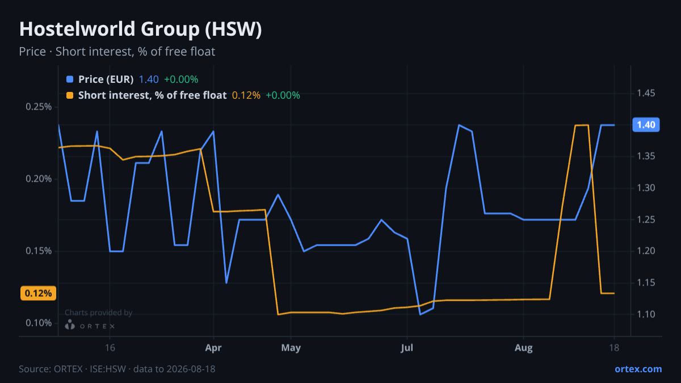Click the short interest +0.00% change
681x383 pixels.
click(x=283, y=95)
